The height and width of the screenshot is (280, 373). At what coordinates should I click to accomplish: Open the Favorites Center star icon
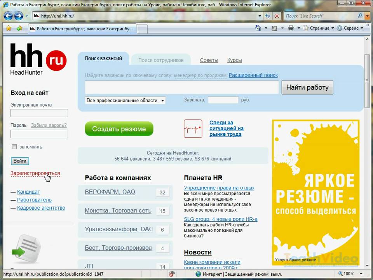coord(9,28)
